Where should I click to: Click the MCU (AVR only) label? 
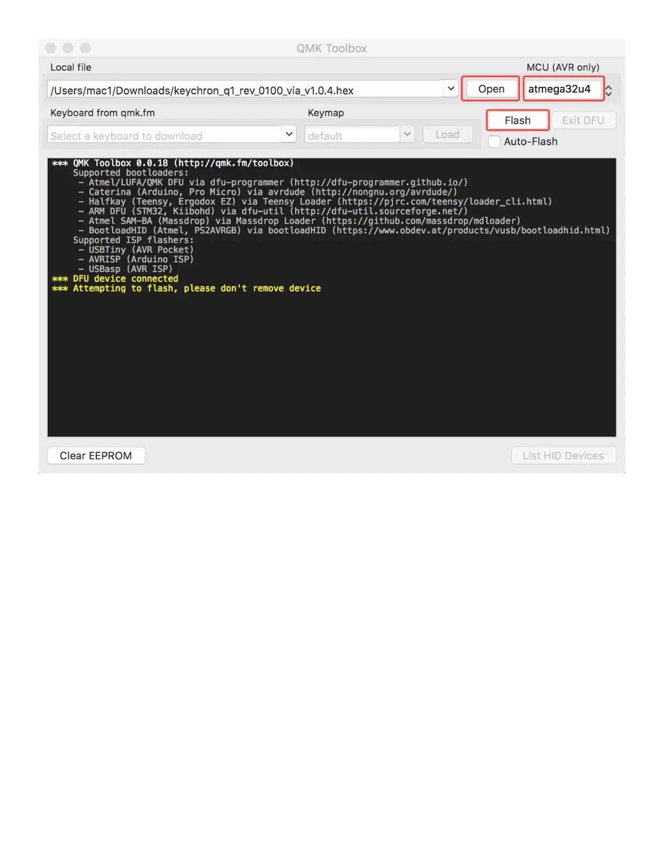(x=563, y=67)
